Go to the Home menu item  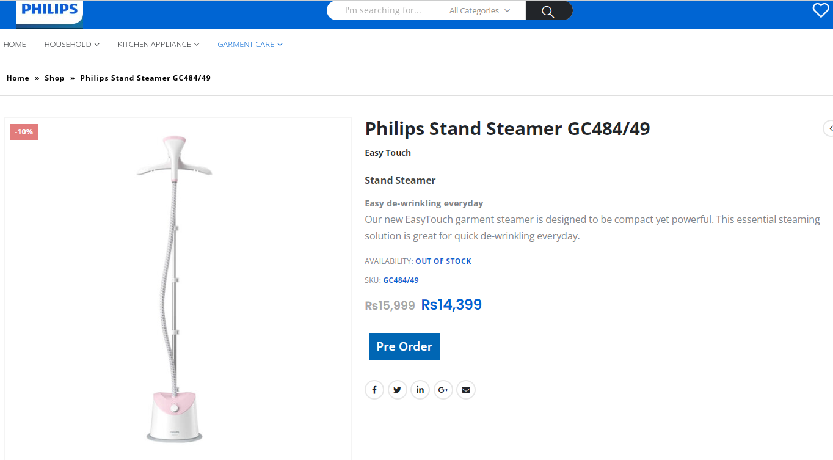point(15,45)
